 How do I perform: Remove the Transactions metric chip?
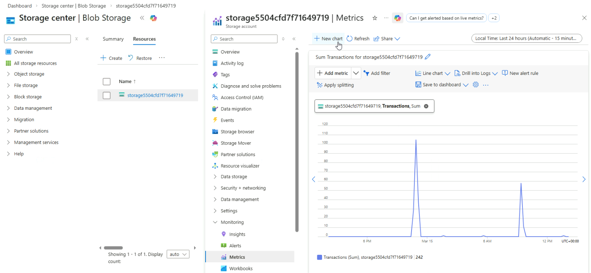click(x=426, y=106)
